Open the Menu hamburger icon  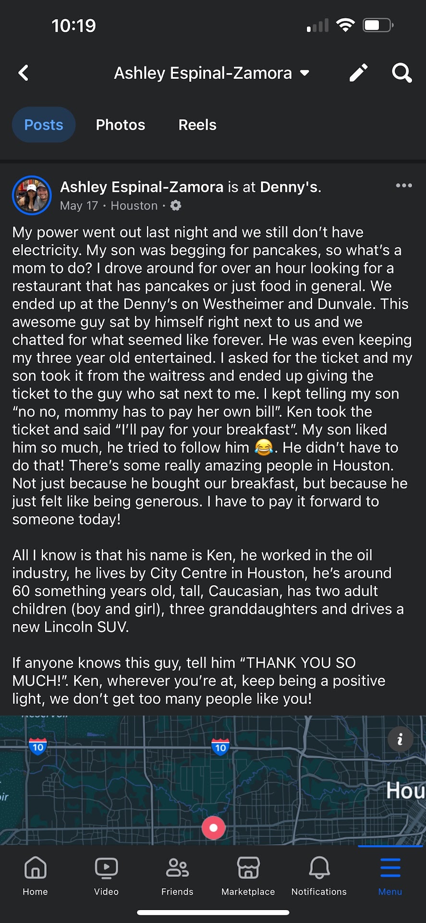tap(390, 876)
